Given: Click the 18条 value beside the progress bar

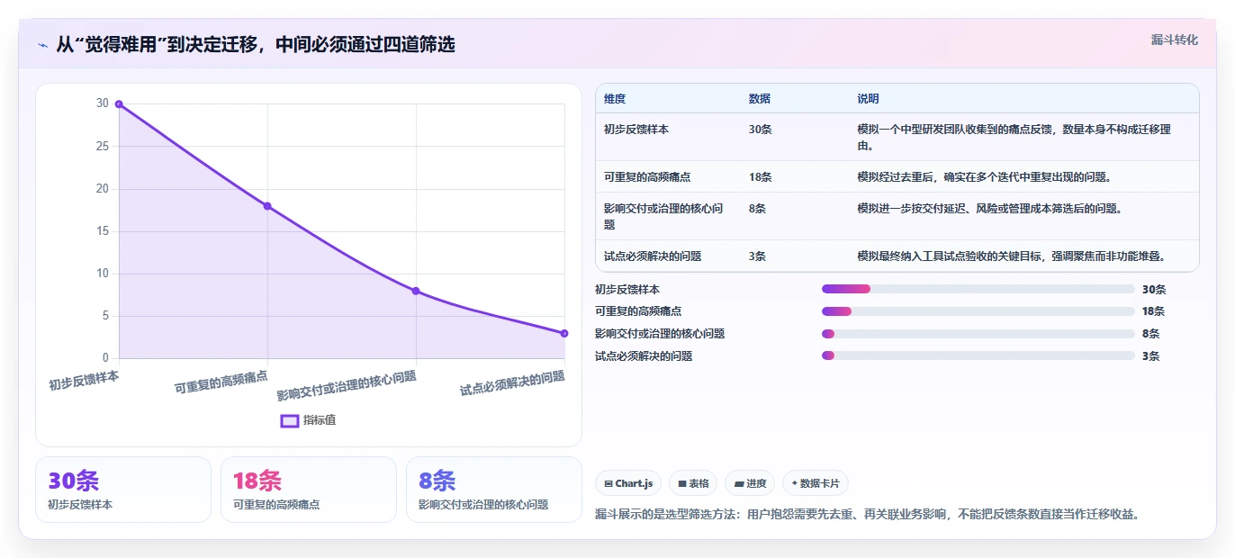Looking at the screenshot, I should point(1154,311).
